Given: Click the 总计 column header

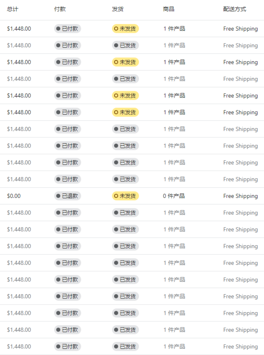Looking at the screenshot, I should point(13,9).
